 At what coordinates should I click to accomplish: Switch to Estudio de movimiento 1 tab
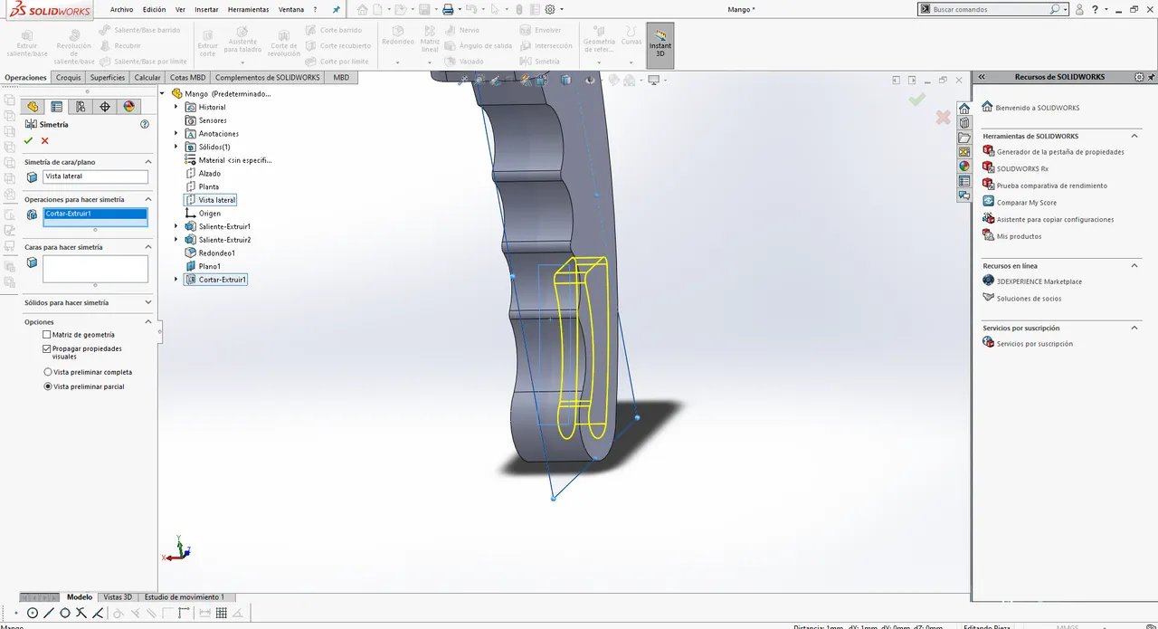[x=185, y=597]
